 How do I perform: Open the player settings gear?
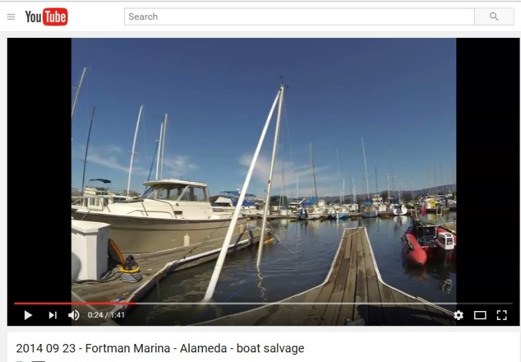click(x=458, y=315)
